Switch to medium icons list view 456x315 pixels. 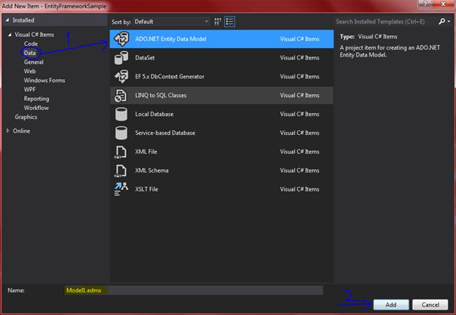(229, 22)
